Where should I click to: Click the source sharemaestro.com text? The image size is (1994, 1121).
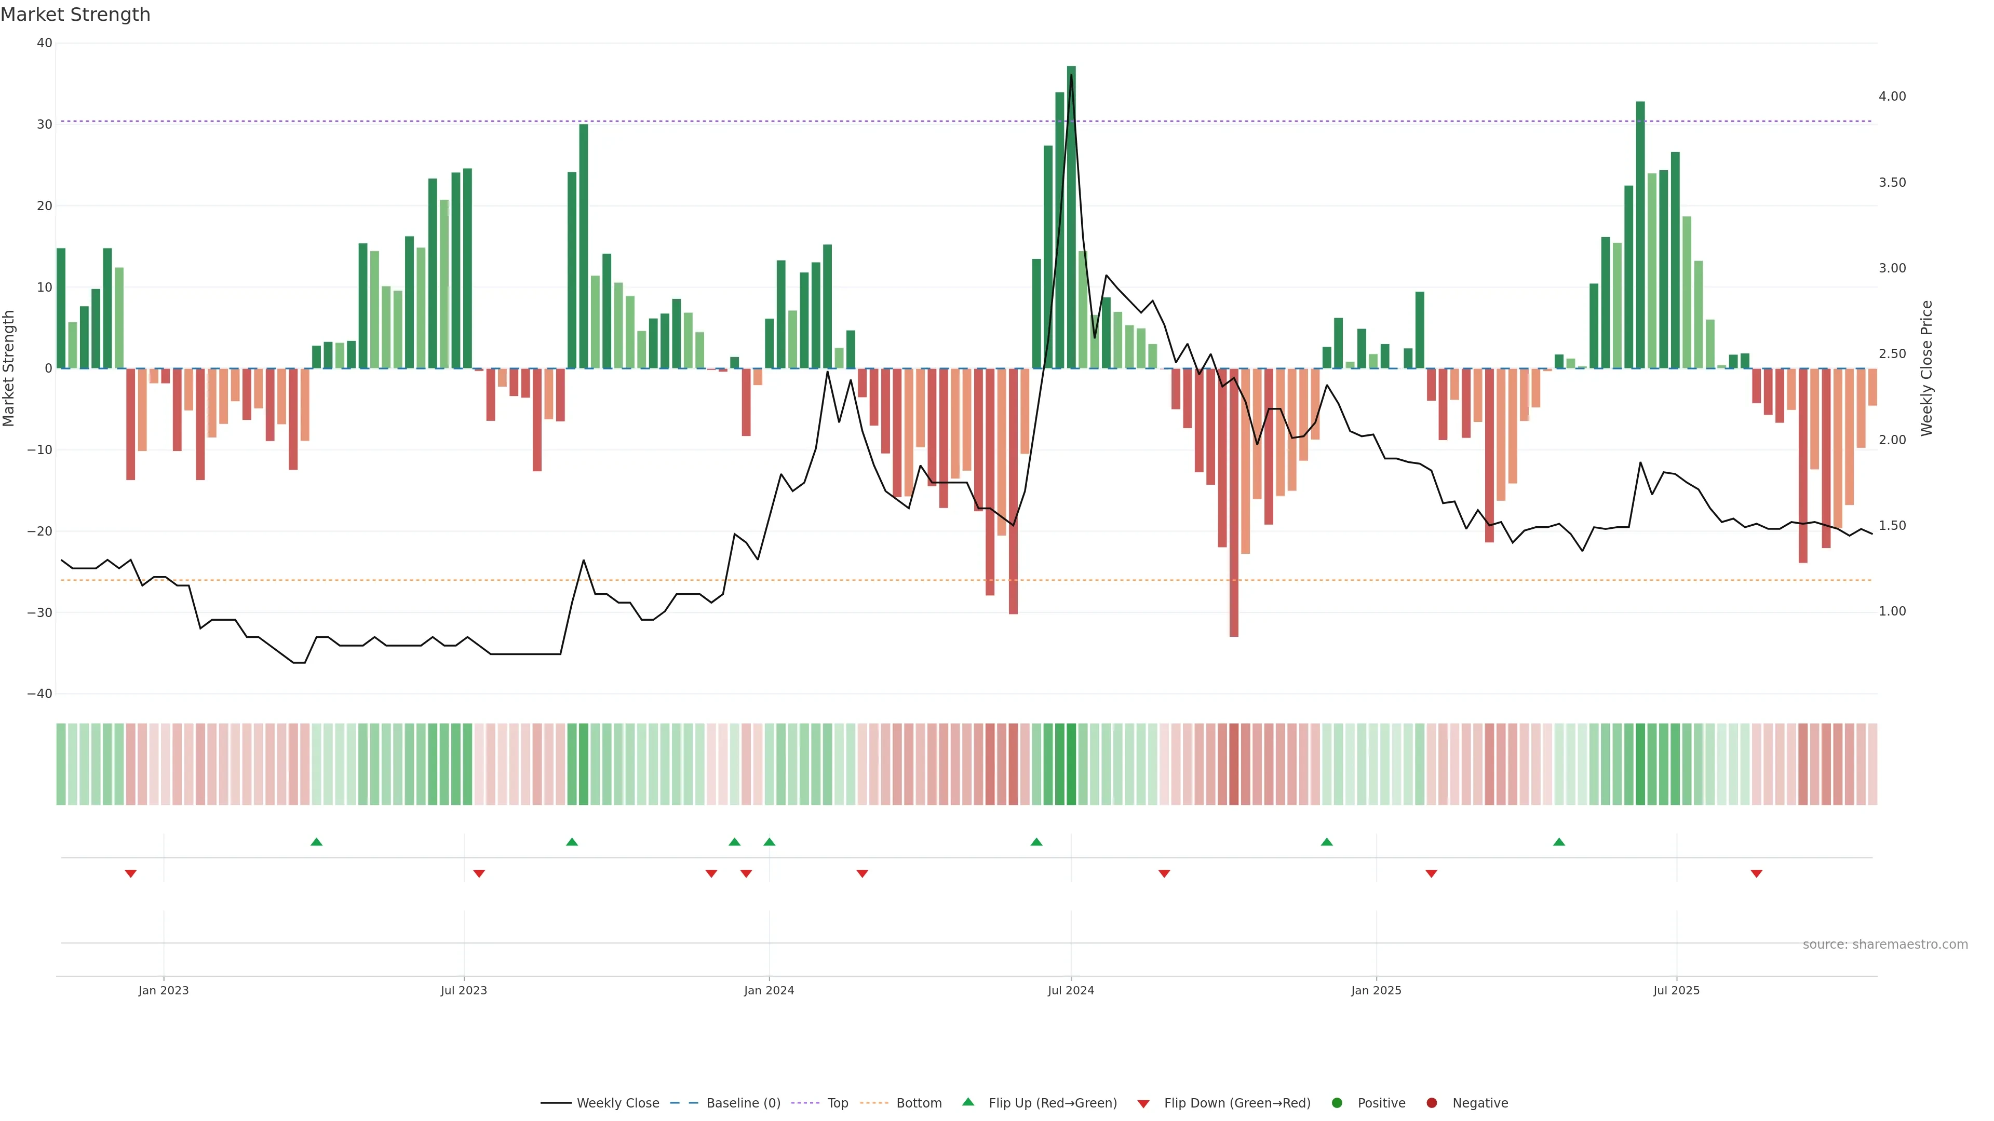(1885, 944)
